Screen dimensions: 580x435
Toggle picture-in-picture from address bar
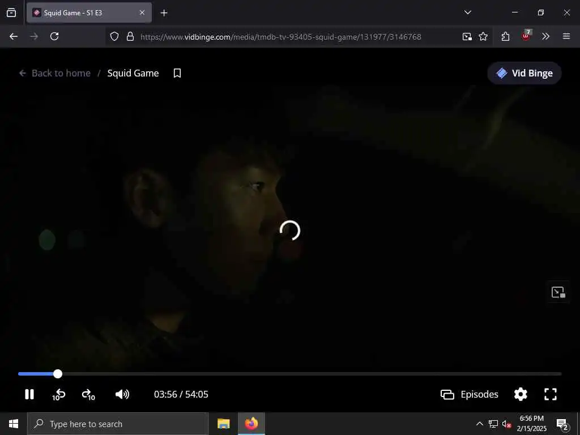[467, 36]
